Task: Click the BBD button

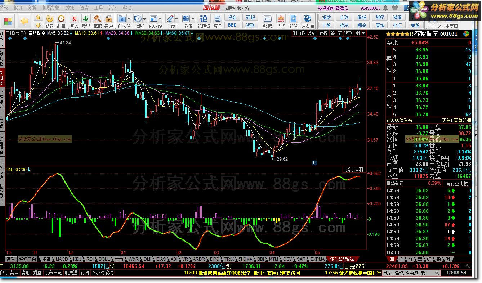Action: [x=233, y=25]
